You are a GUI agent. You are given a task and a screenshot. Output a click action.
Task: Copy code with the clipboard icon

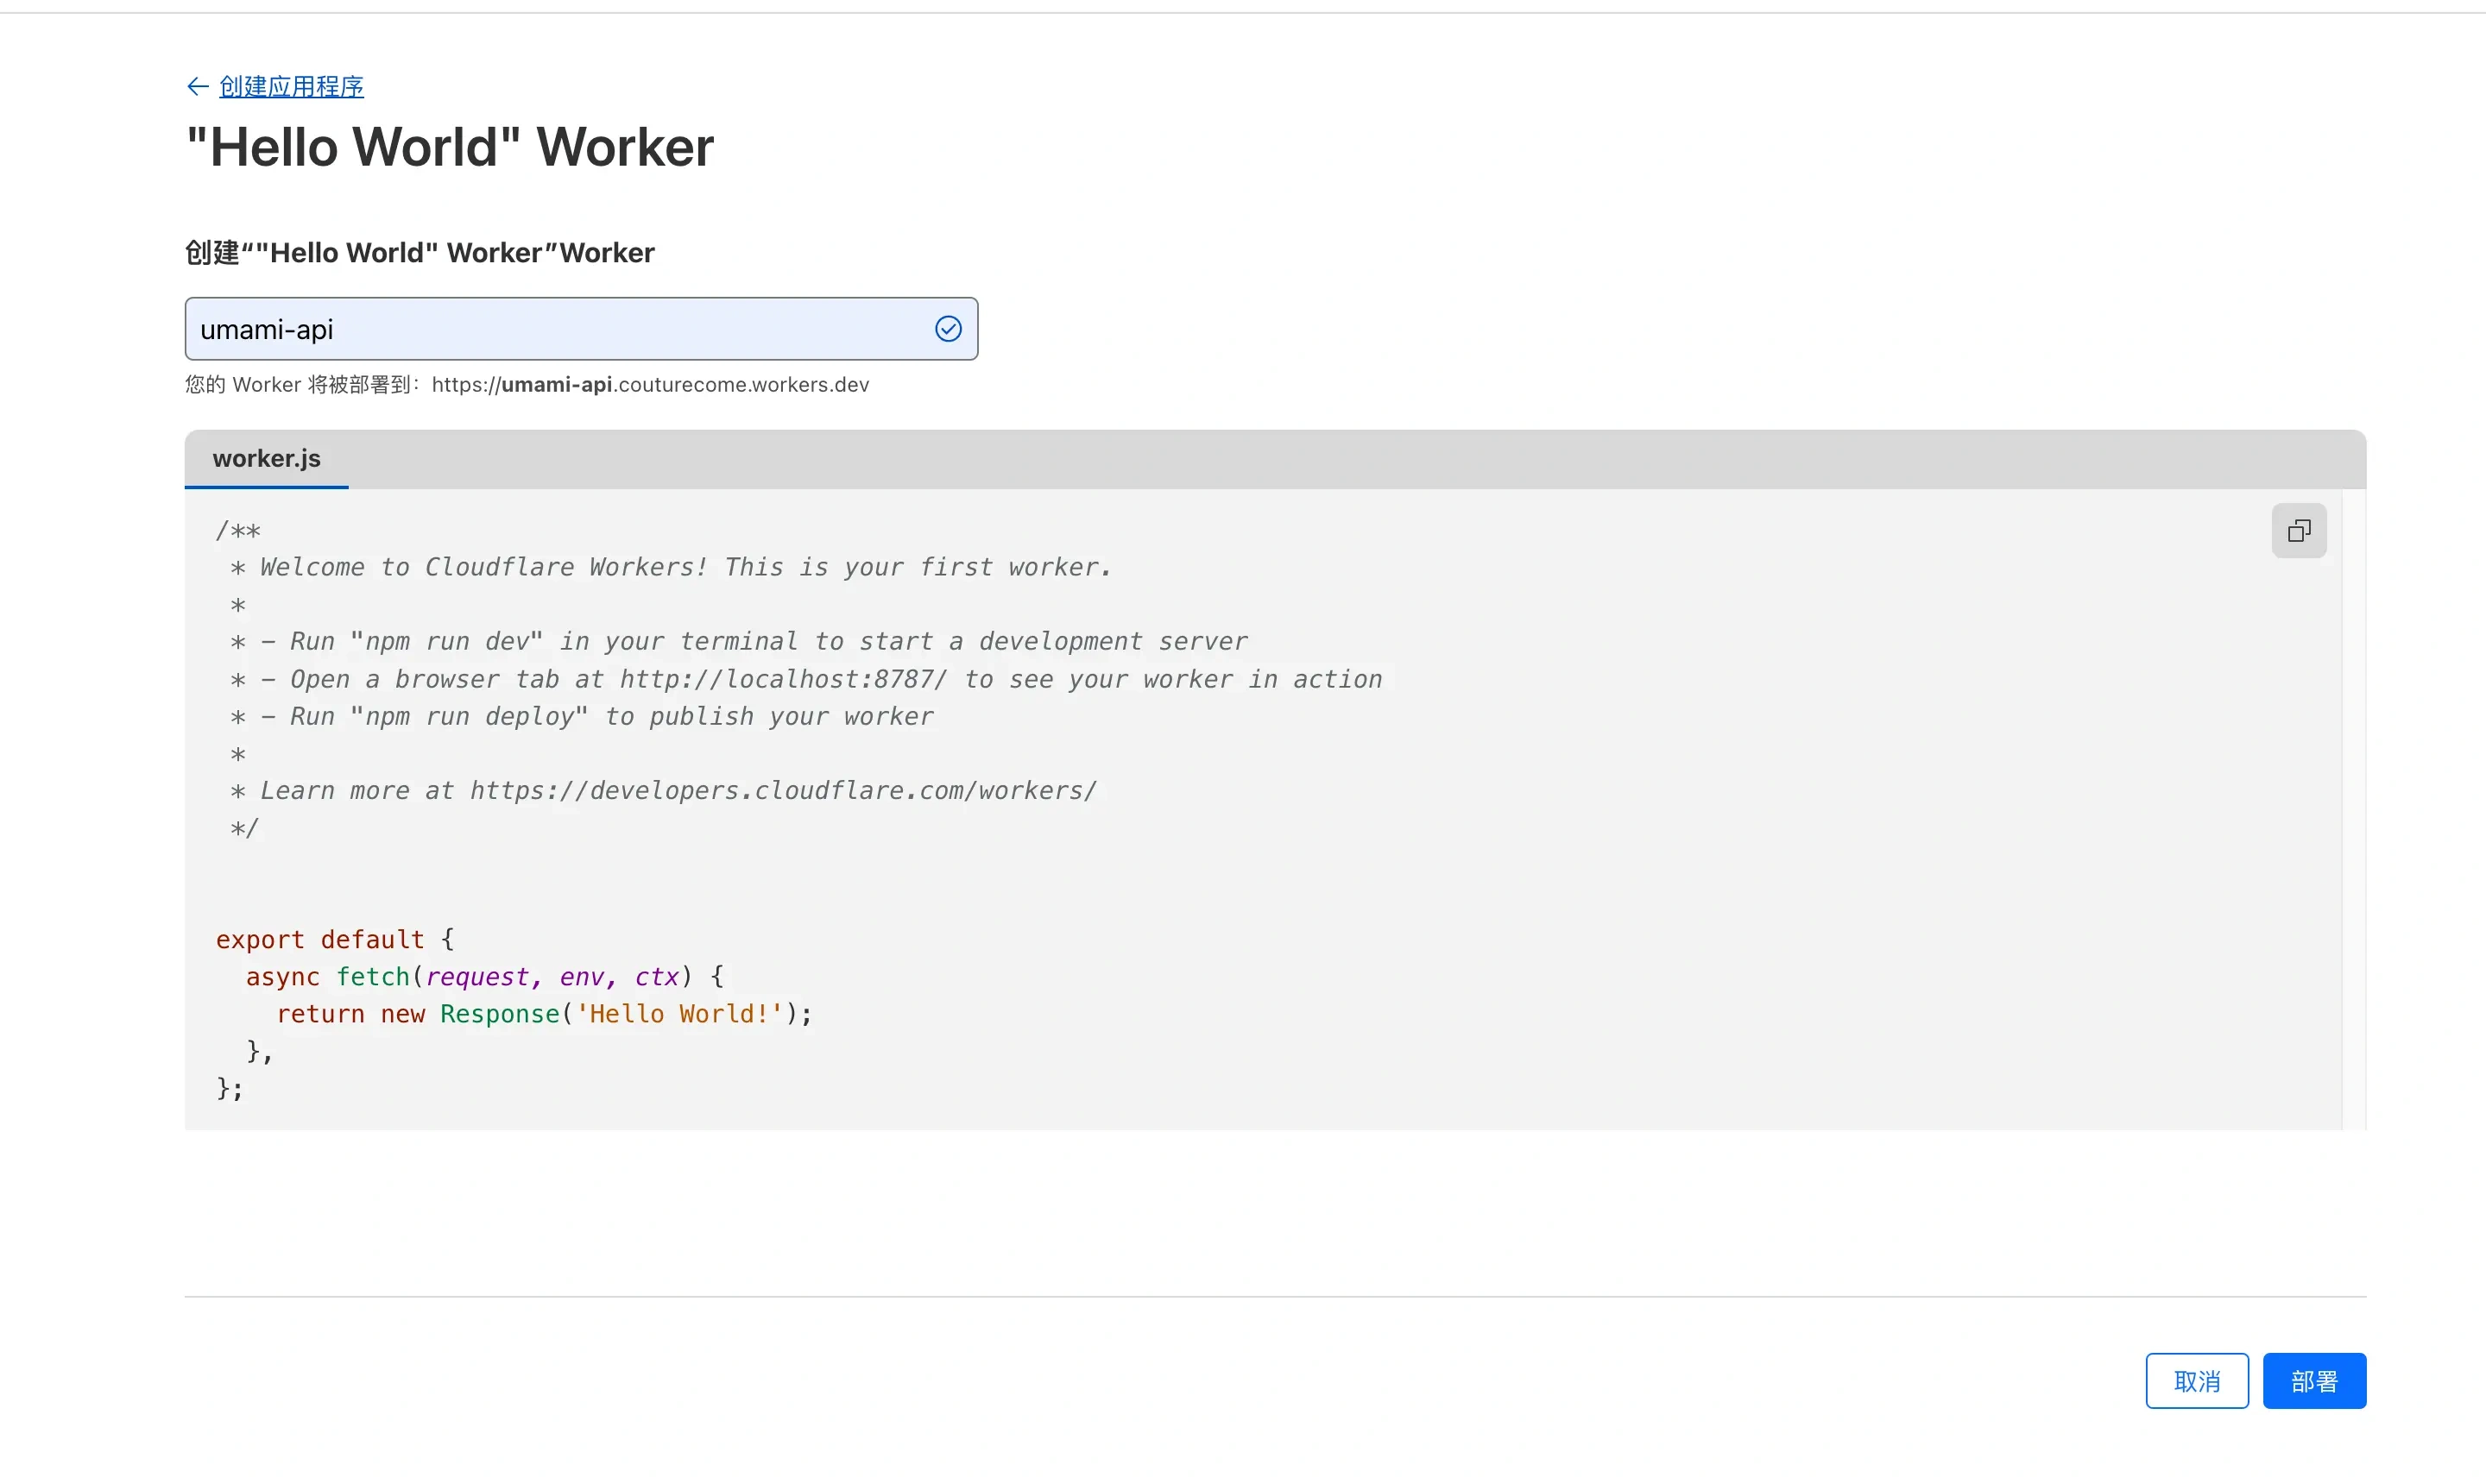[2298, 531]
